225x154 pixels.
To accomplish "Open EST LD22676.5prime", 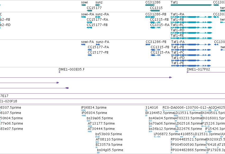I will coord(189,129).
